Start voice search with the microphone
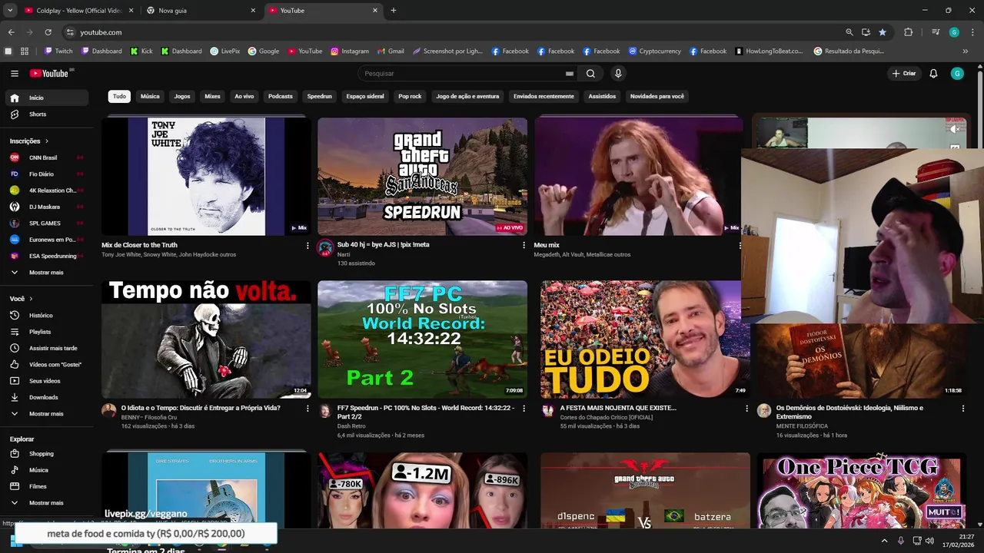Image resolution: width=984 pixels, height=553 pixels. (618, 74)
